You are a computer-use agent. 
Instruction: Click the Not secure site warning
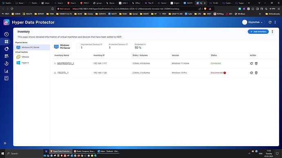[63, 9]
